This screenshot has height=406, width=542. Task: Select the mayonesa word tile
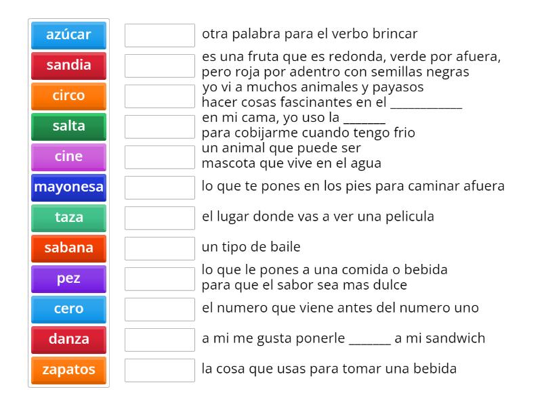tap(68, 187)
